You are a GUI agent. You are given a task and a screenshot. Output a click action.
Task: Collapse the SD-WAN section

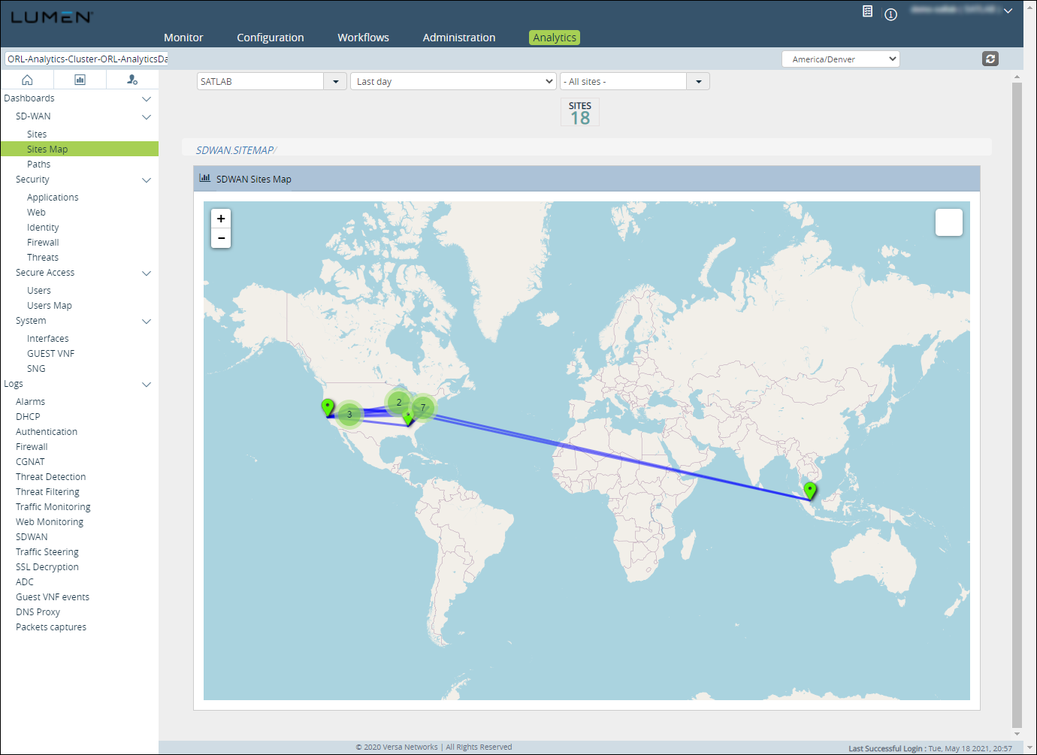click(x=147, y=116)
